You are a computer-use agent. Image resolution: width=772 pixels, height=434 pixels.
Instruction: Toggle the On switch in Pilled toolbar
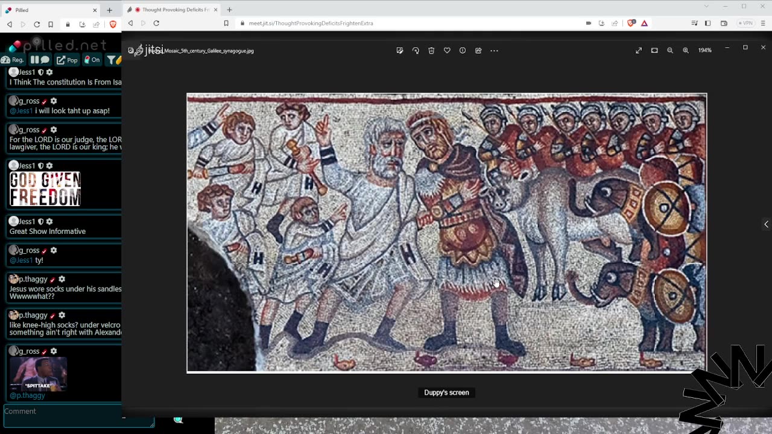pyautogui.click(x=92, y=60)
